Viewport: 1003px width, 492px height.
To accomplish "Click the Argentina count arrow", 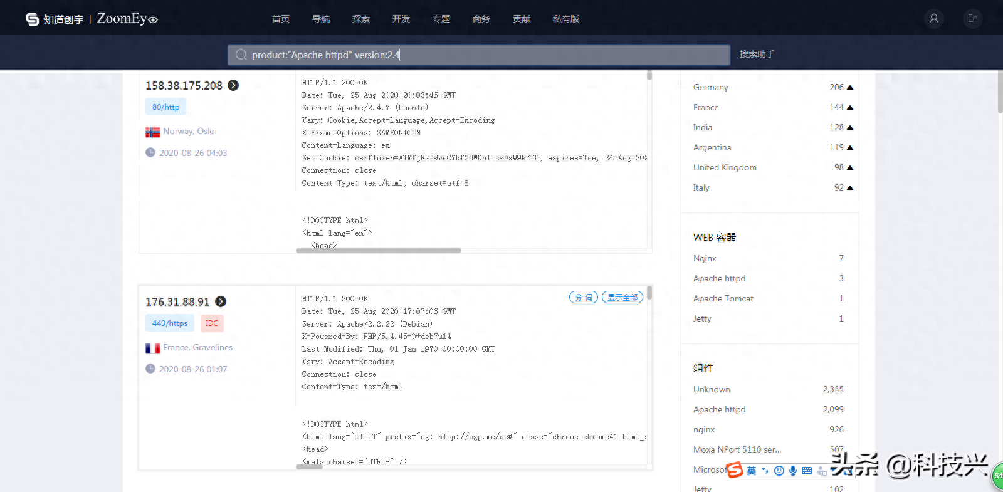I will (850, 148).
